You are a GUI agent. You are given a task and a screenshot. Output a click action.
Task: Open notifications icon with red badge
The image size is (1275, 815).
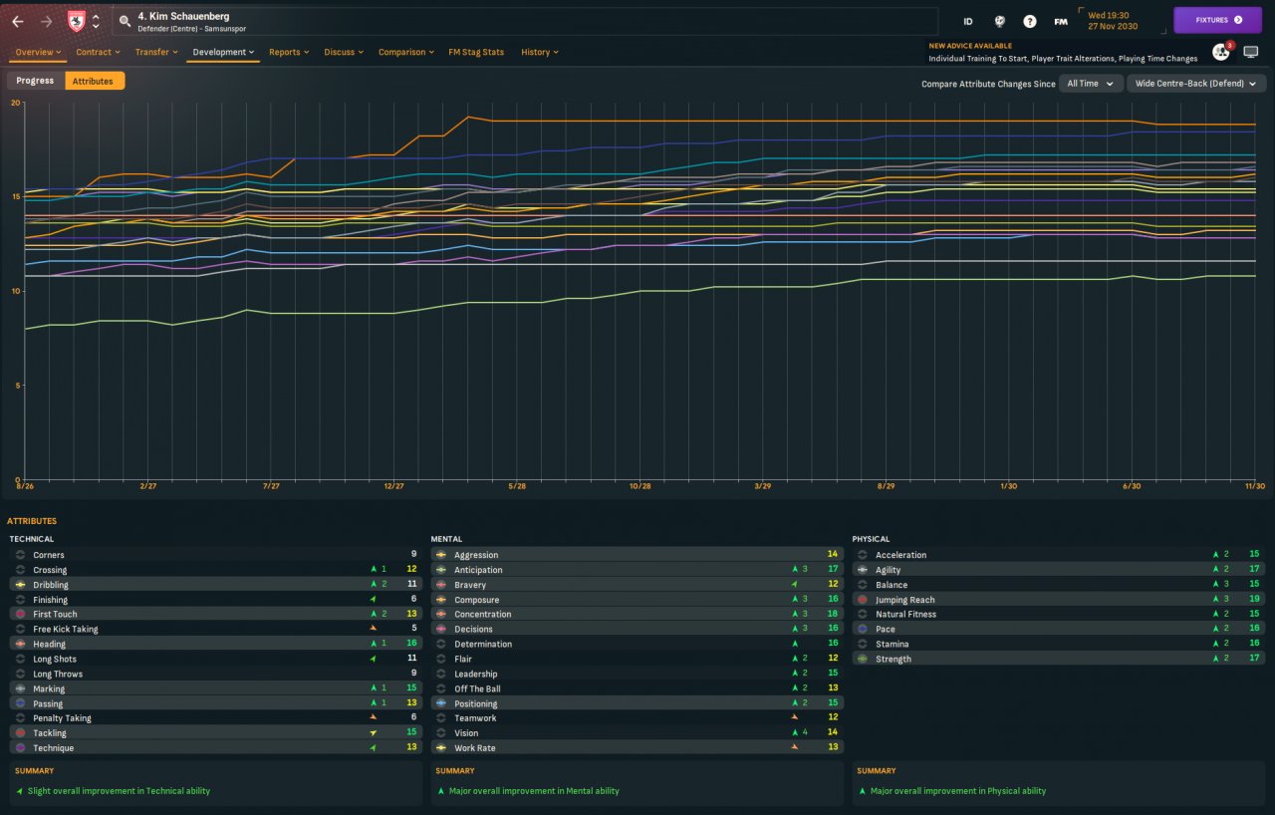pos(1220,52)
